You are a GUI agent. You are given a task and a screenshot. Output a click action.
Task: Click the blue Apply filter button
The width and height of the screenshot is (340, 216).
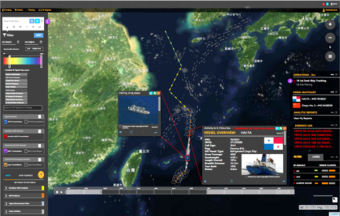pos(39,35)
